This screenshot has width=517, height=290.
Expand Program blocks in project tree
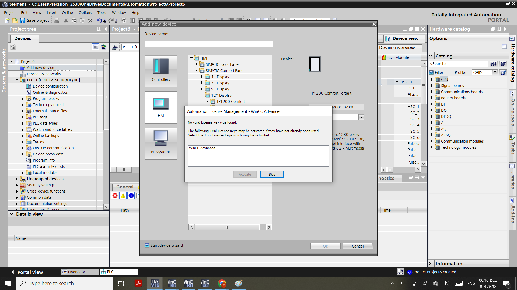(23, 99)
